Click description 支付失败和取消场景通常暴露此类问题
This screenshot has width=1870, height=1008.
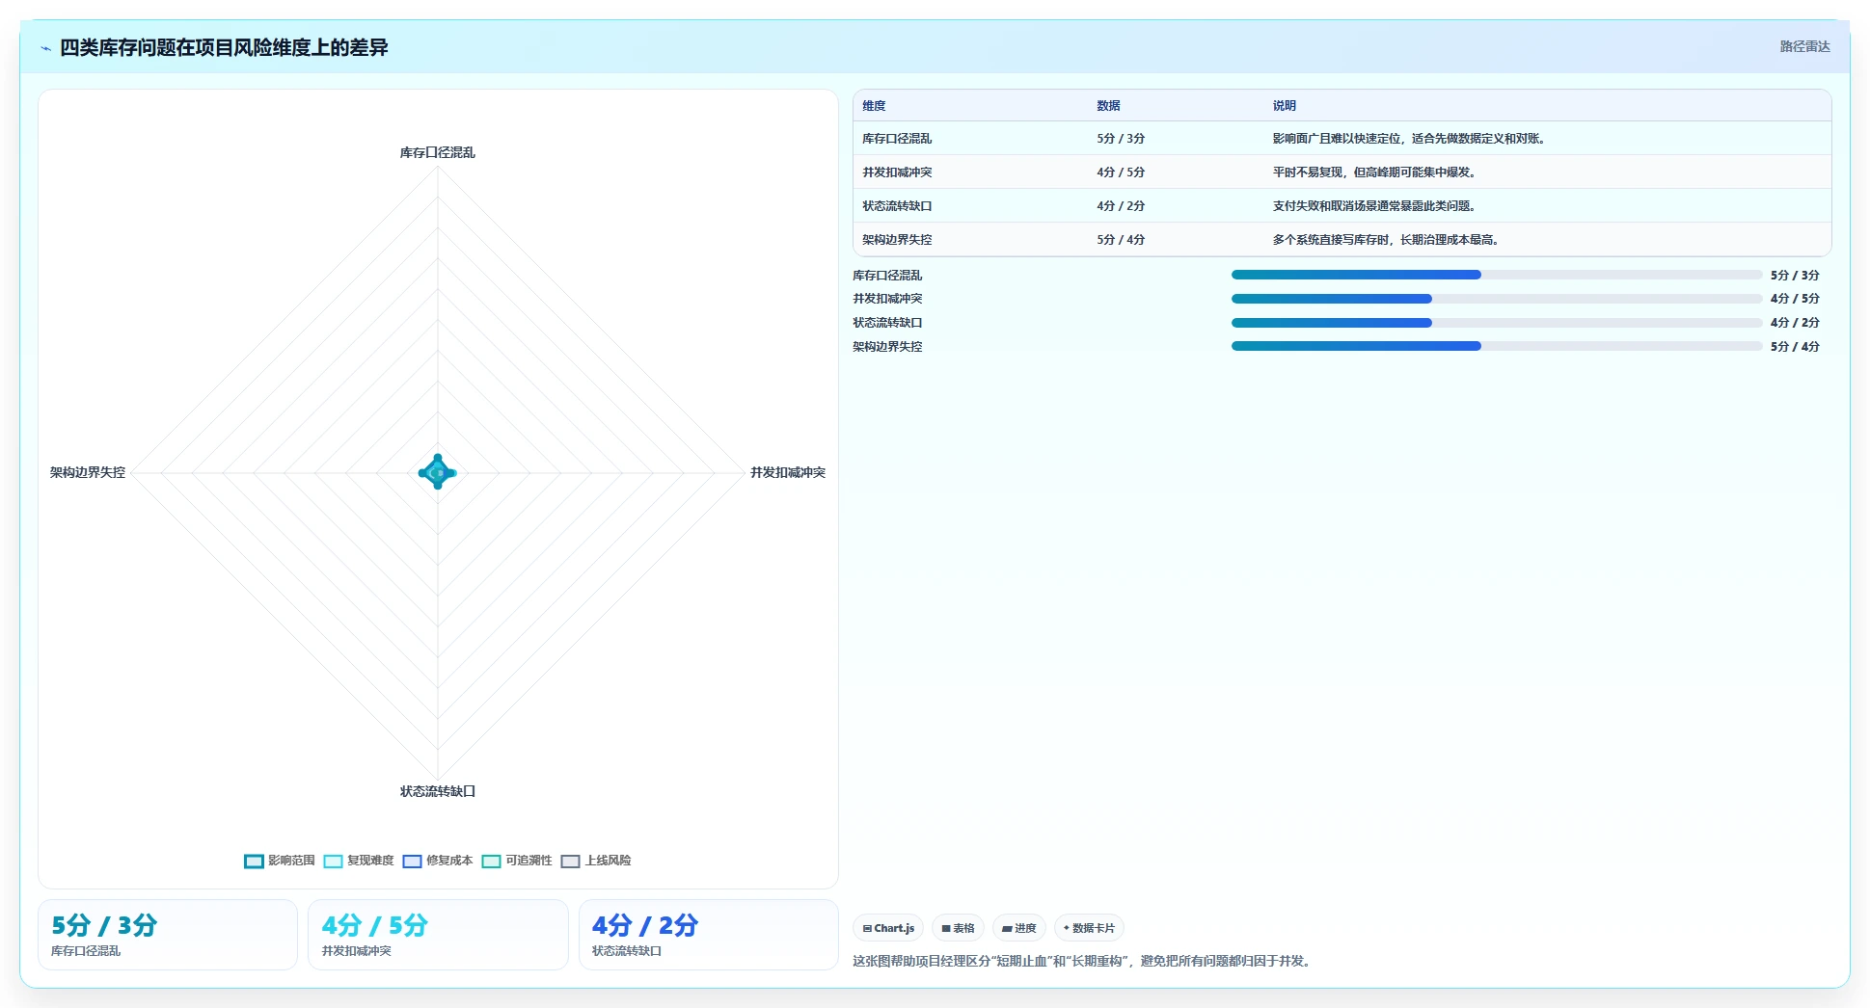pyautogui.click(x=1374, y=206)
